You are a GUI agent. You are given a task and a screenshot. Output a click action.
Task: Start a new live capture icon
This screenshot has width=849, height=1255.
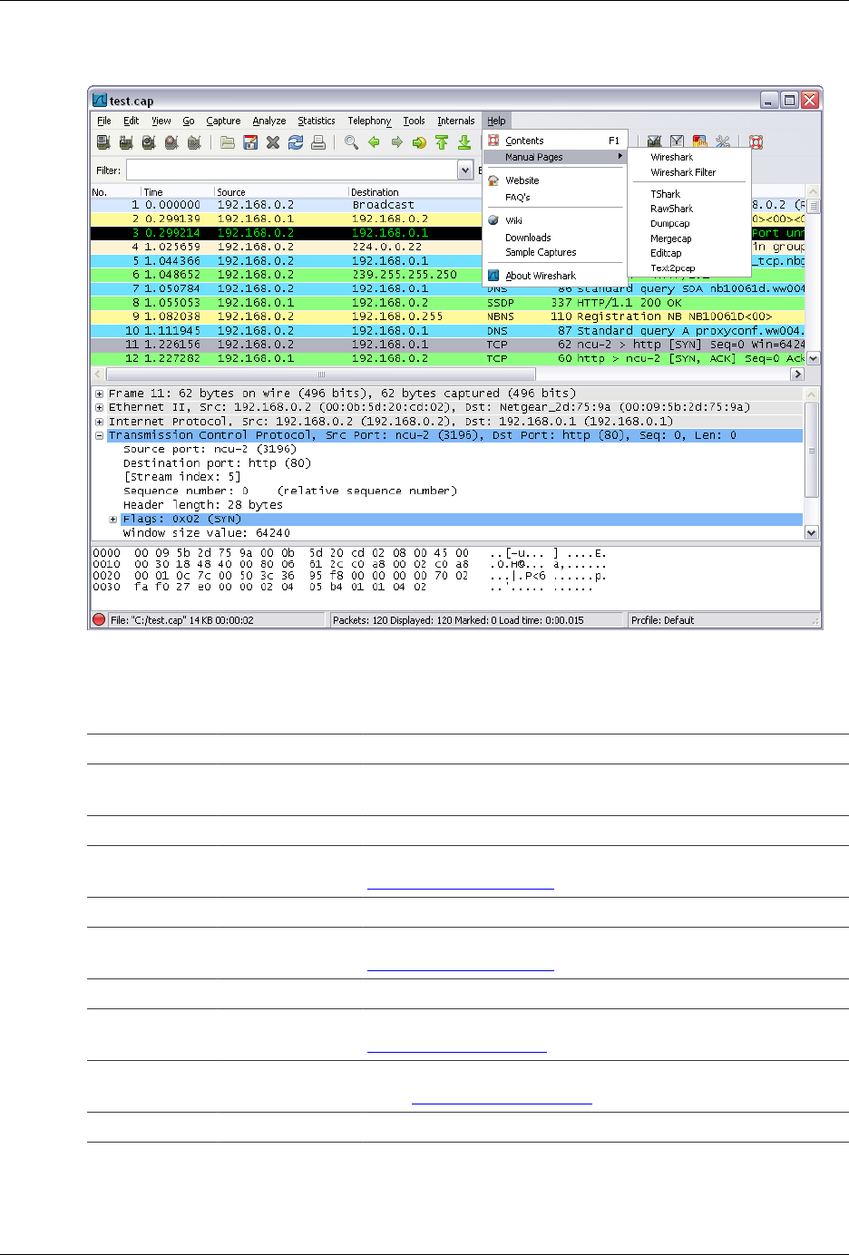pyautogui.click(x=149, y=142)
